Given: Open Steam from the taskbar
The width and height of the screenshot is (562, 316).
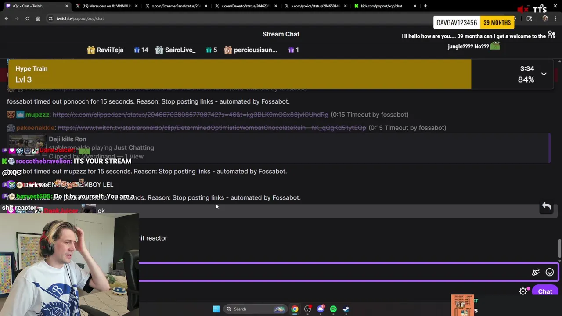Looking at the screenshot, I should coord(346,309).
